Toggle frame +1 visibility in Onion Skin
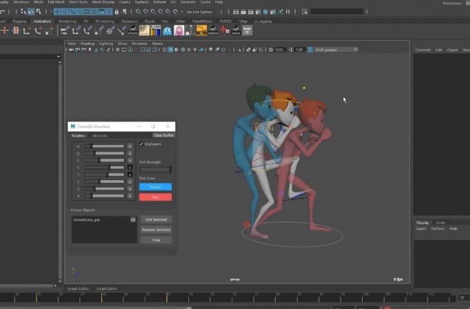 coord(130,174)
